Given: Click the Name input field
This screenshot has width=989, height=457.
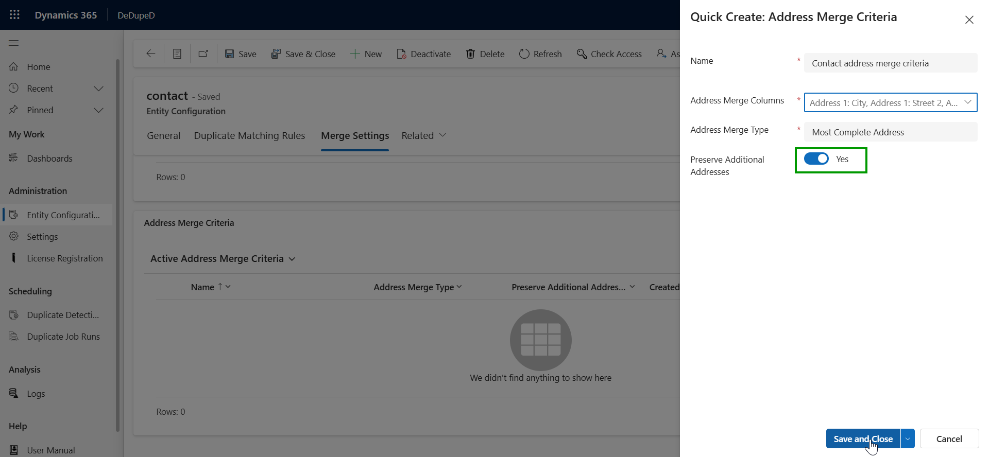Looking at the screenshot, I should [890, 63].
